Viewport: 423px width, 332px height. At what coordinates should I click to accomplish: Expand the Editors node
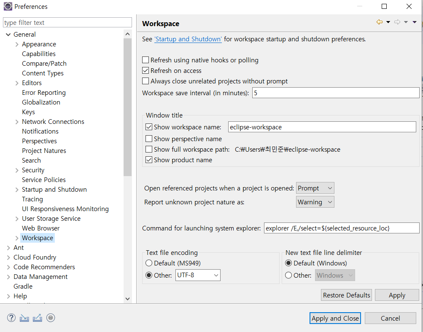pos(17,83)
